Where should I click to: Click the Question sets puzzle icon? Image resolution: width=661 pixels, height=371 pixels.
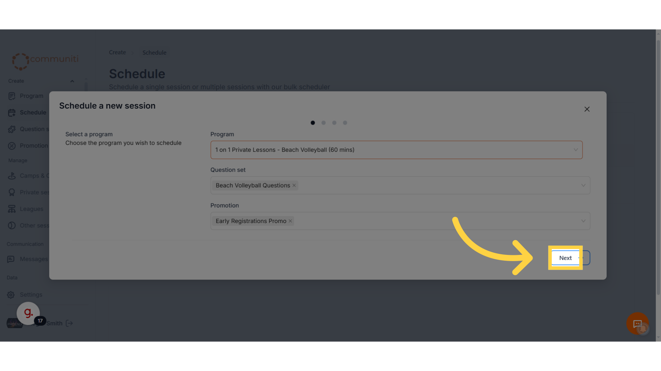coord(12,129)
